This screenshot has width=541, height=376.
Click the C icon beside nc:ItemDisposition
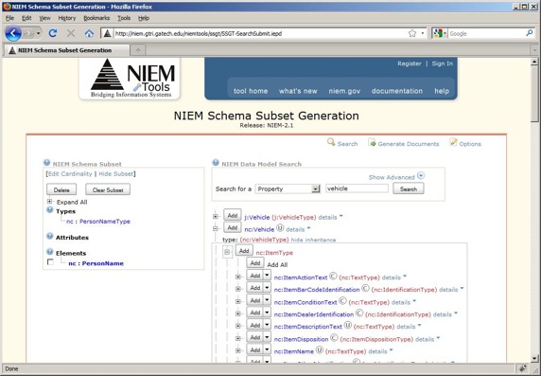[334, 338]
